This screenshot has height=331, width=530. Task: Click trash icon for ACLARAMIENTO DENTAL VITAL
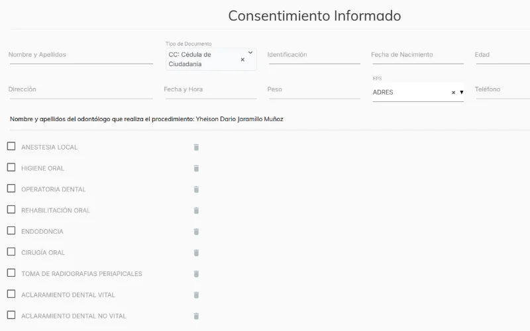coord(196,295)
